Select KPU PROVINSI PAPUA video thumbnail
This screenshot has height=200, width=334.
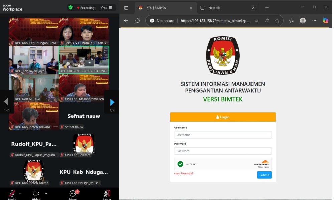[84, 59]
